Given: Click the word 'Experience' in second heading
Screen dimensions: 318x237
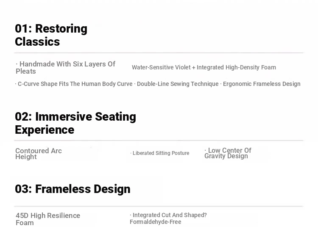Looking at the screenshot, I should coord(45,130).
